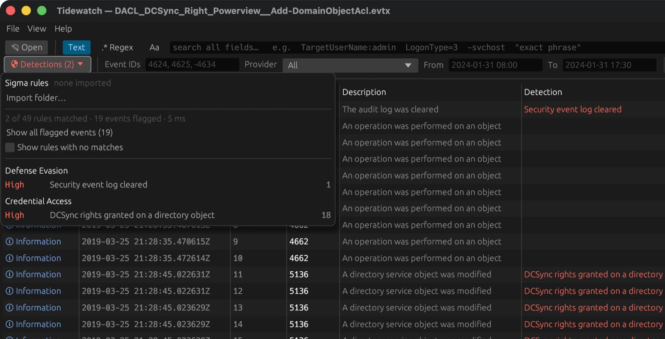This screenshot has width=665, height=339.
Task: Click red Security event log cleared detection
Action: (573, 109)
